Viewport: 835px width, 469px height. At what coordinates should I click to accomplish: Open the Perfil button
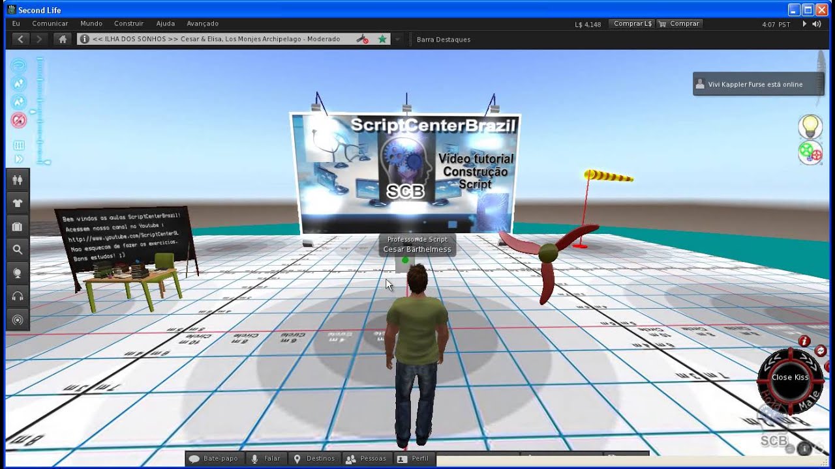(414, 459)
